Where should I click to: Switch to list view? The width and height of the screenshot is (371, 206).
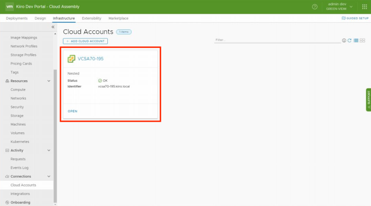pyautogui.click(x=356, y=40)
